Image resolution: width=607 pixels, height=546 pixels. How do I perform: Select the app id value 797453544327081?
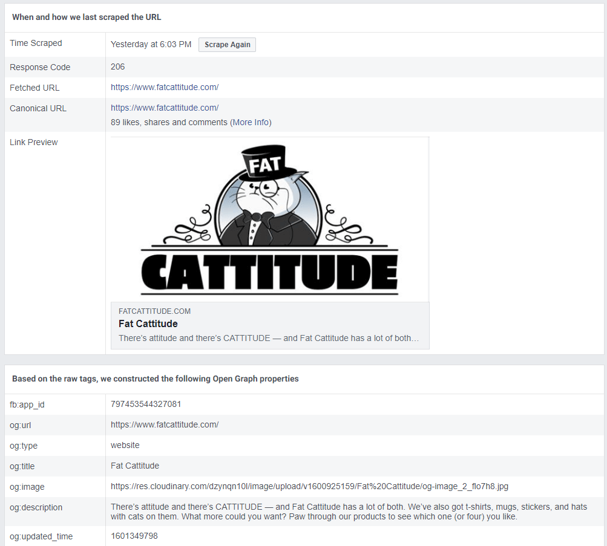click(146, 404)
